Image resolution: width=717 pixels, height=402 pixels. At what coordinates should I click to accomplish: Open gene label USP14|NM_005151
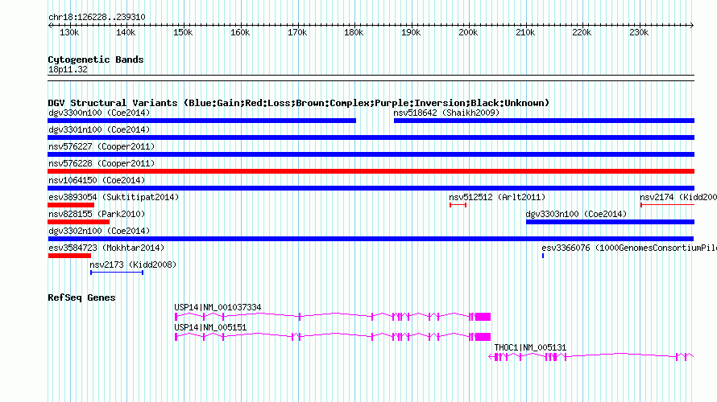[x=210, y=327]
